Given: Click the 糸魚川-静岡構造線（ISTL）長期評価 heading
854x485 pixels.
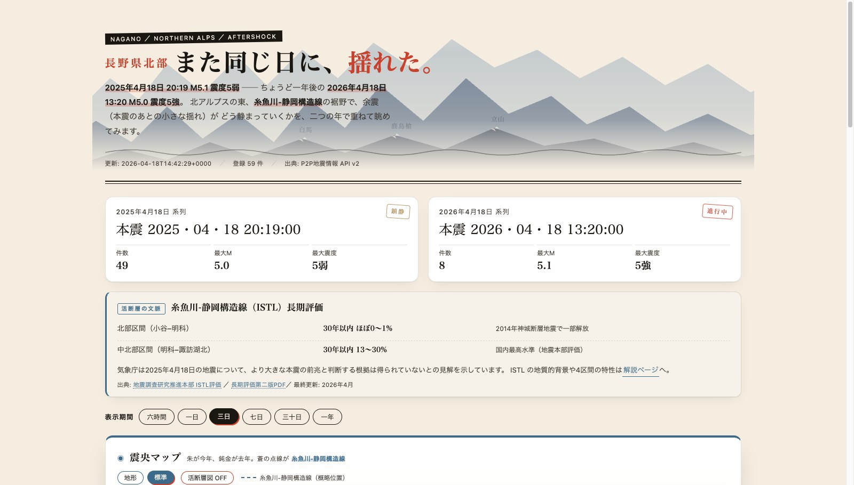Looking at the screenshot, I should (247, 308).
